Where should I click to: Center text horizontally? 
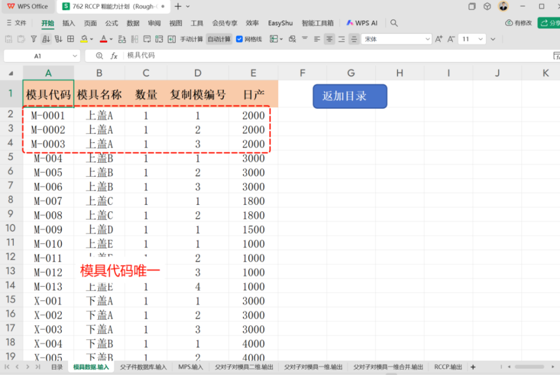coord(329,39)
